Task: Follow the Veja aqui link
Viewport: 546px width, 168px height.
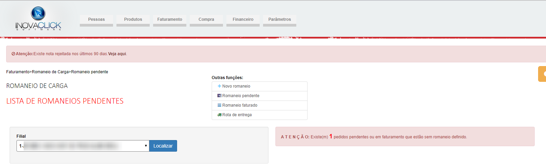Action: (117, 54)
